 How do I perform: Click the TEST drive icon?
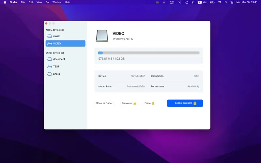point(50,67)
